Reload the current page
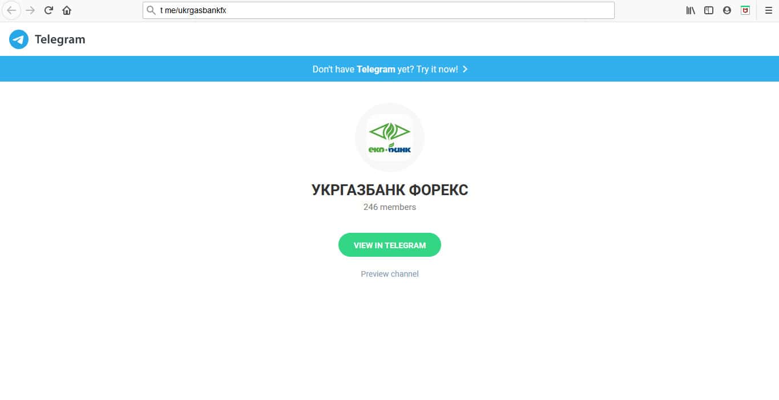 click(x=49, y=10)
